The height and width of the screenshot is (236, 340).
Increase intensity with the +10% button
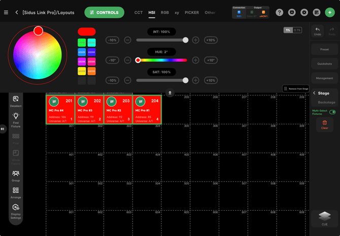(x=210, y=40)
